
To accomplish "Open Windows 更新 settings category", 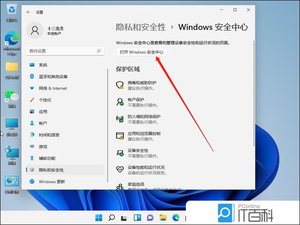I will click(x=65, y=181).
